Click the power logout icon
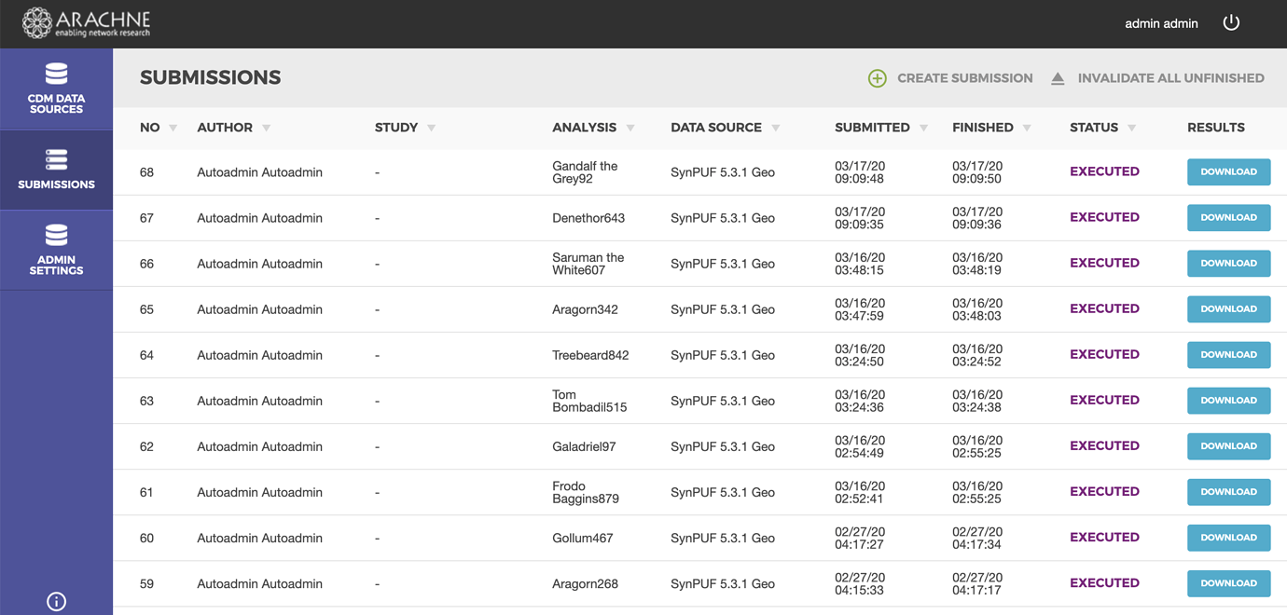This screenshot has width=1287, height=615. click(x=1231, y=21)
